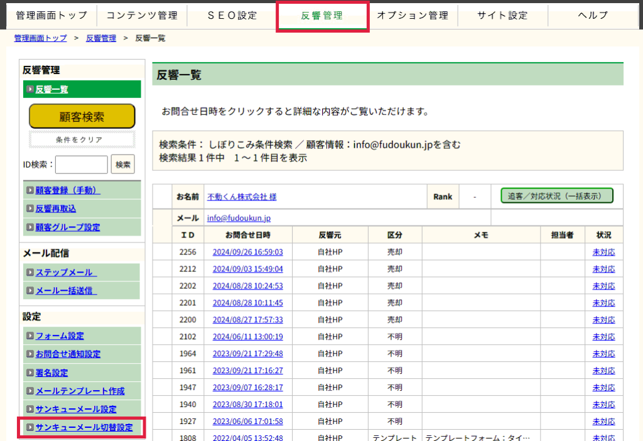The width and height of the screenshot is (643, 441).
Task: Focus the ID検索 text input field
Action: click(82, 165)
